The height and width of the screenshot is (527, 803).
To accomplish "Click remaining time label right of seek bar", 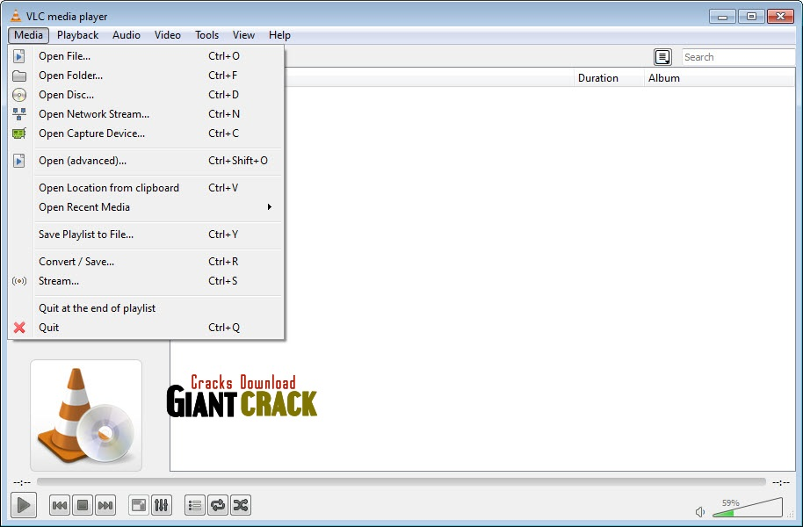I will coord(781,482).
